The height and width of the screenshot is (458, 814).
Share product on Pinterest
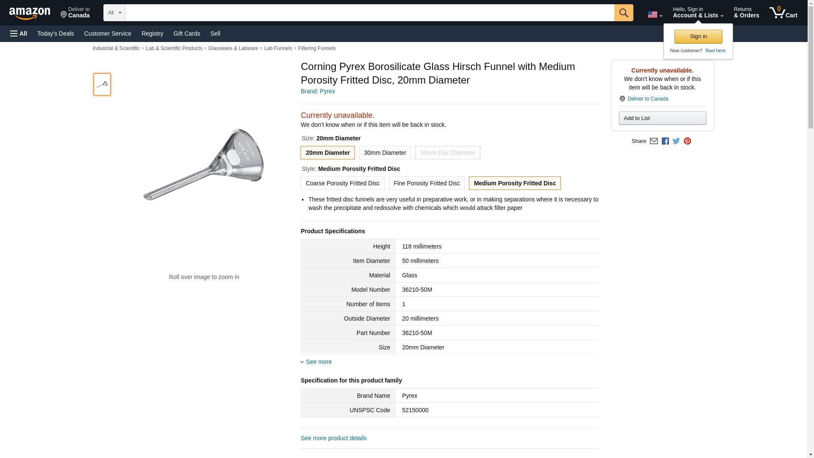click(687, 141)
